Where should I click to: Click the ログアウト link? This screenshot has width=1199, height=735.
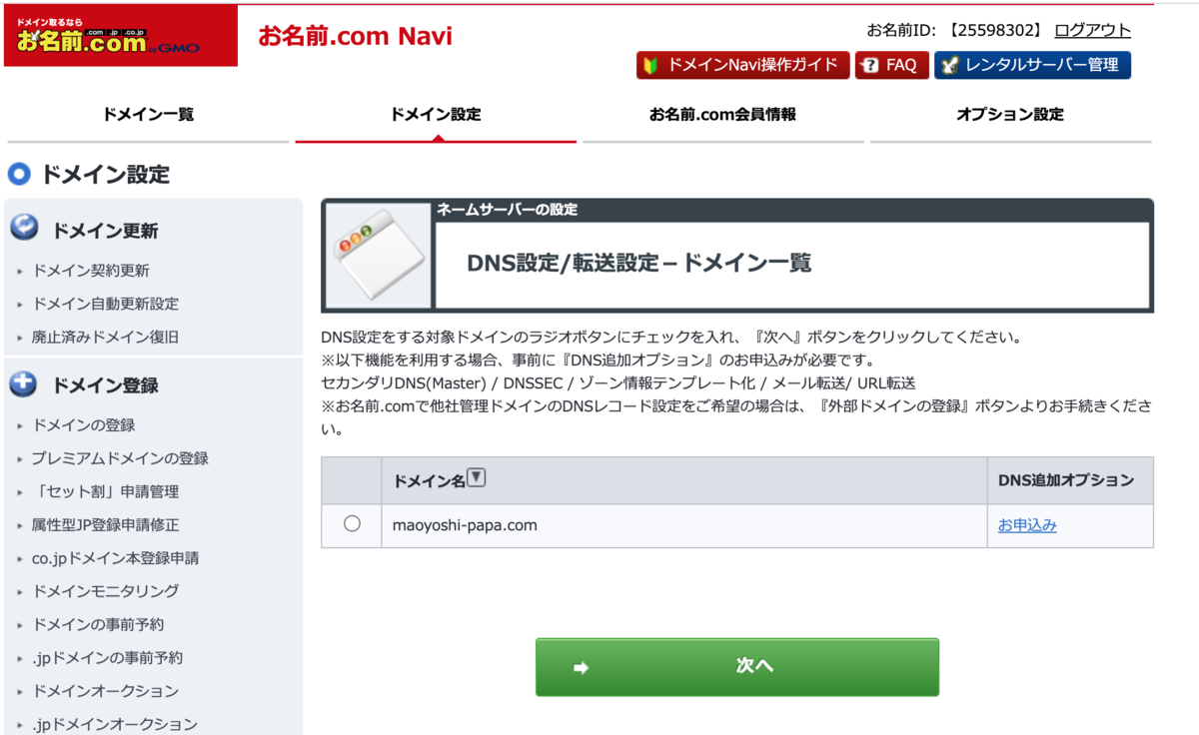click(1091, 31)
